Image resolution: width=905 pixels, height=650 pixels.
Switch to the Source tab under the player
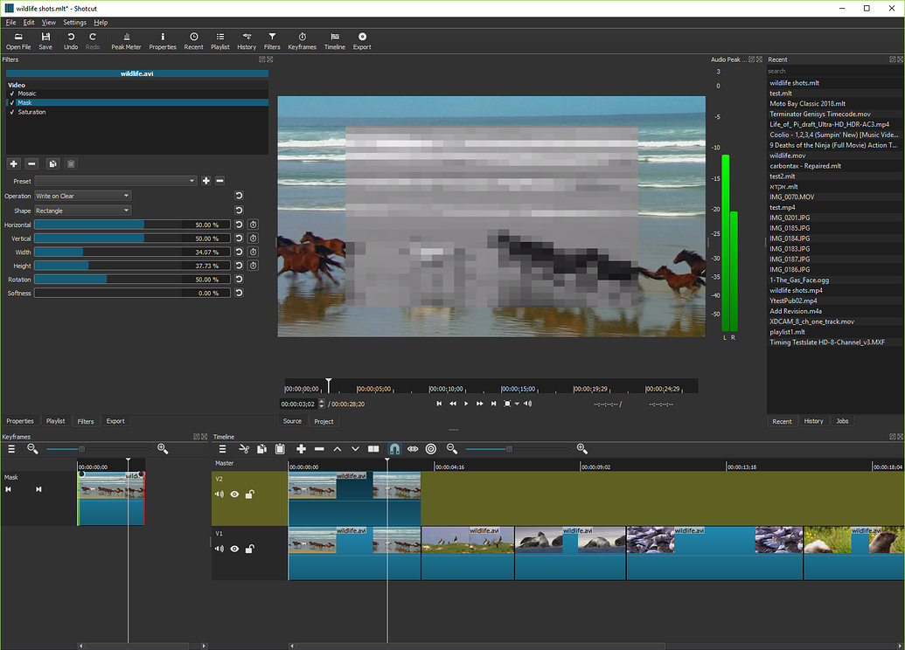pyautogui.click(x=292, y=421)
